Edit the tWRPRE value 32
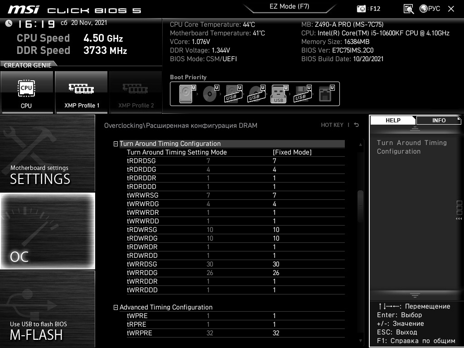This screenshot has width=464, height=348. [x=276, y=333]
